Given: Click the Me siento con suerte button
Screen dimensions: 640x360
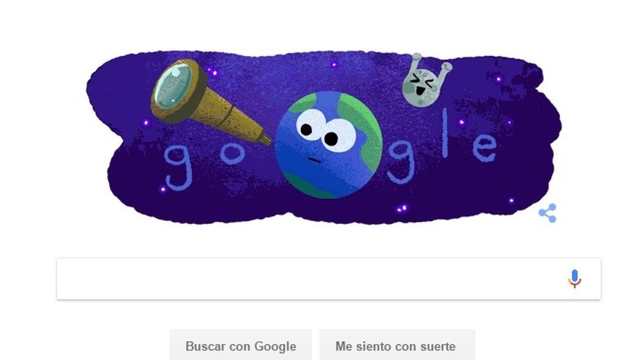Looking at the screenshot, I should 395,346.
